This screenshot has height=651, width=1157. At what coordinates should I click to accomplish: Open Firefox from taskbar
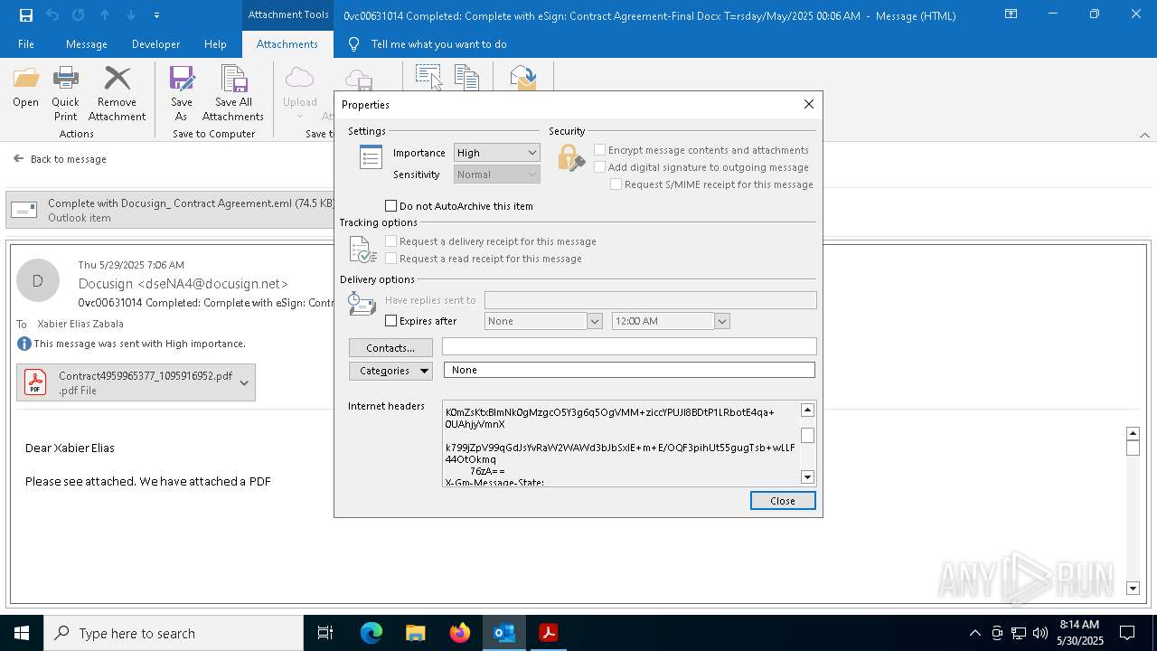(460, 633)
